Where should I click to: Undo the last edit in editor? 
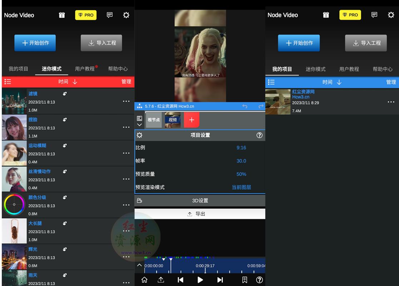(x=245, y=106)
